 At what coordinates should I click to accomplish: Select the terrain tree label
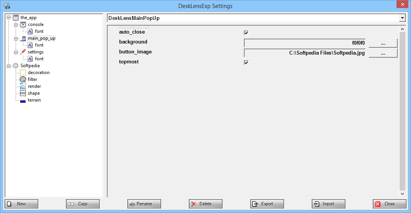(x=34, y=100)
